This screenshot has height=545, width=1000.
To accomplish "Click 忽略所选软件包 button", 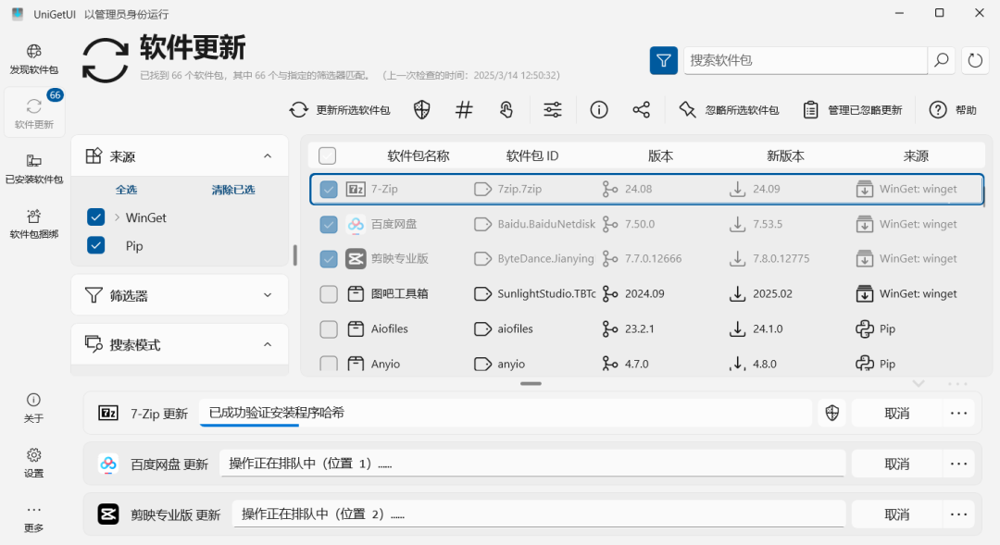I will [x=729, y=109].
